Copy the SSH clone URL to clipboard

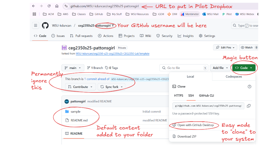tap(249, 106)
